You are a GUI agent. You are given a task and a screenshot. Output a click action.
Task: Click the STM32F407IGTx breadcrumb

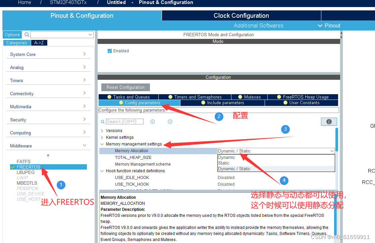(x=68, y=2)
